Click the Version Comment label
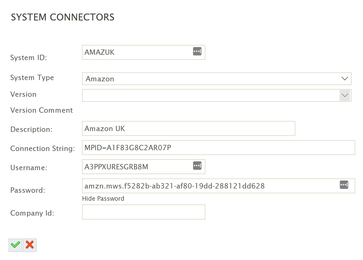Viewport: 363px width, 260px height. (42, 110)
